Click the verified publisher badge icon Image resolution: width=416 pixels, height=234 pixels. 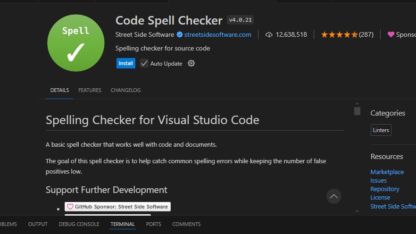click(180, 35)
